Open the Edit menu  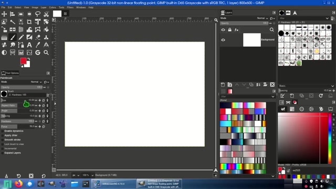tap(10, 7)
